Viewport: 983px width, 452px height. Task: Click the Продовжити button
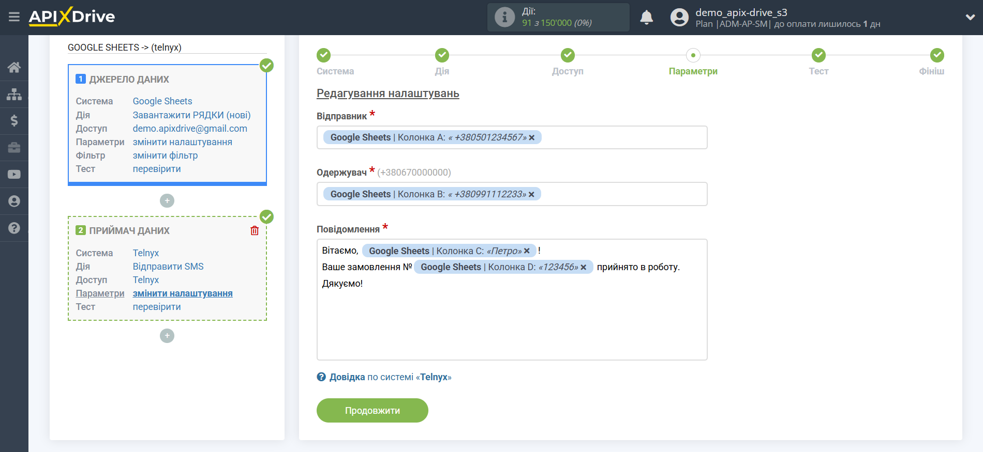373,411
